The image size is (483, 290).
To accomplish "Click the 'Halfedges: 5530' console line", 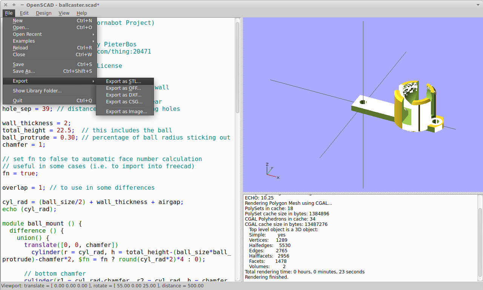I will tap(270, 246).
